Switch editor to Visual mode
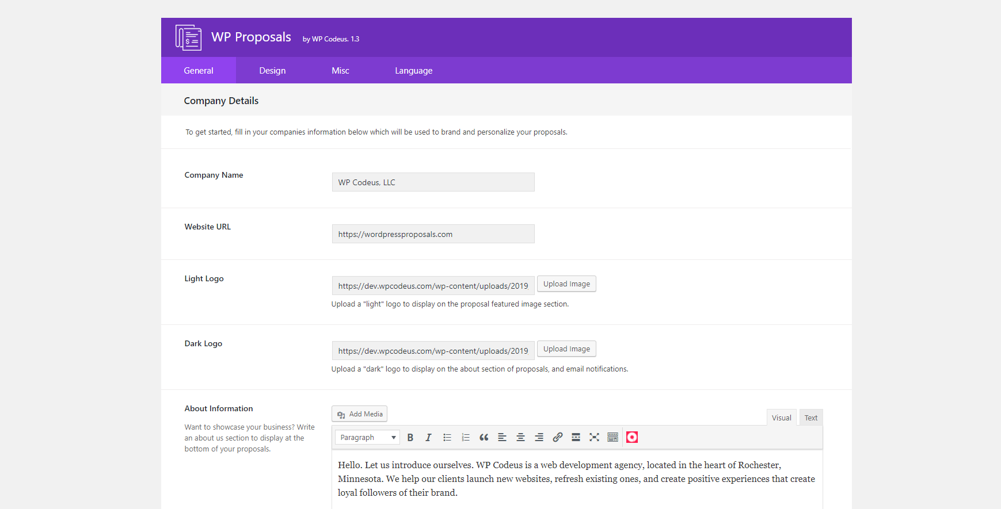This screenshot has width=1001, height=509. 782,418
